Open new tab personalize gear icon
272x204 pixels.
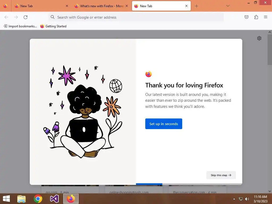(259, 38)
